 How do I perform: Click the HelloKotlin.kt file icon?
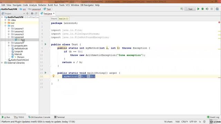click(x=12, y=49)
